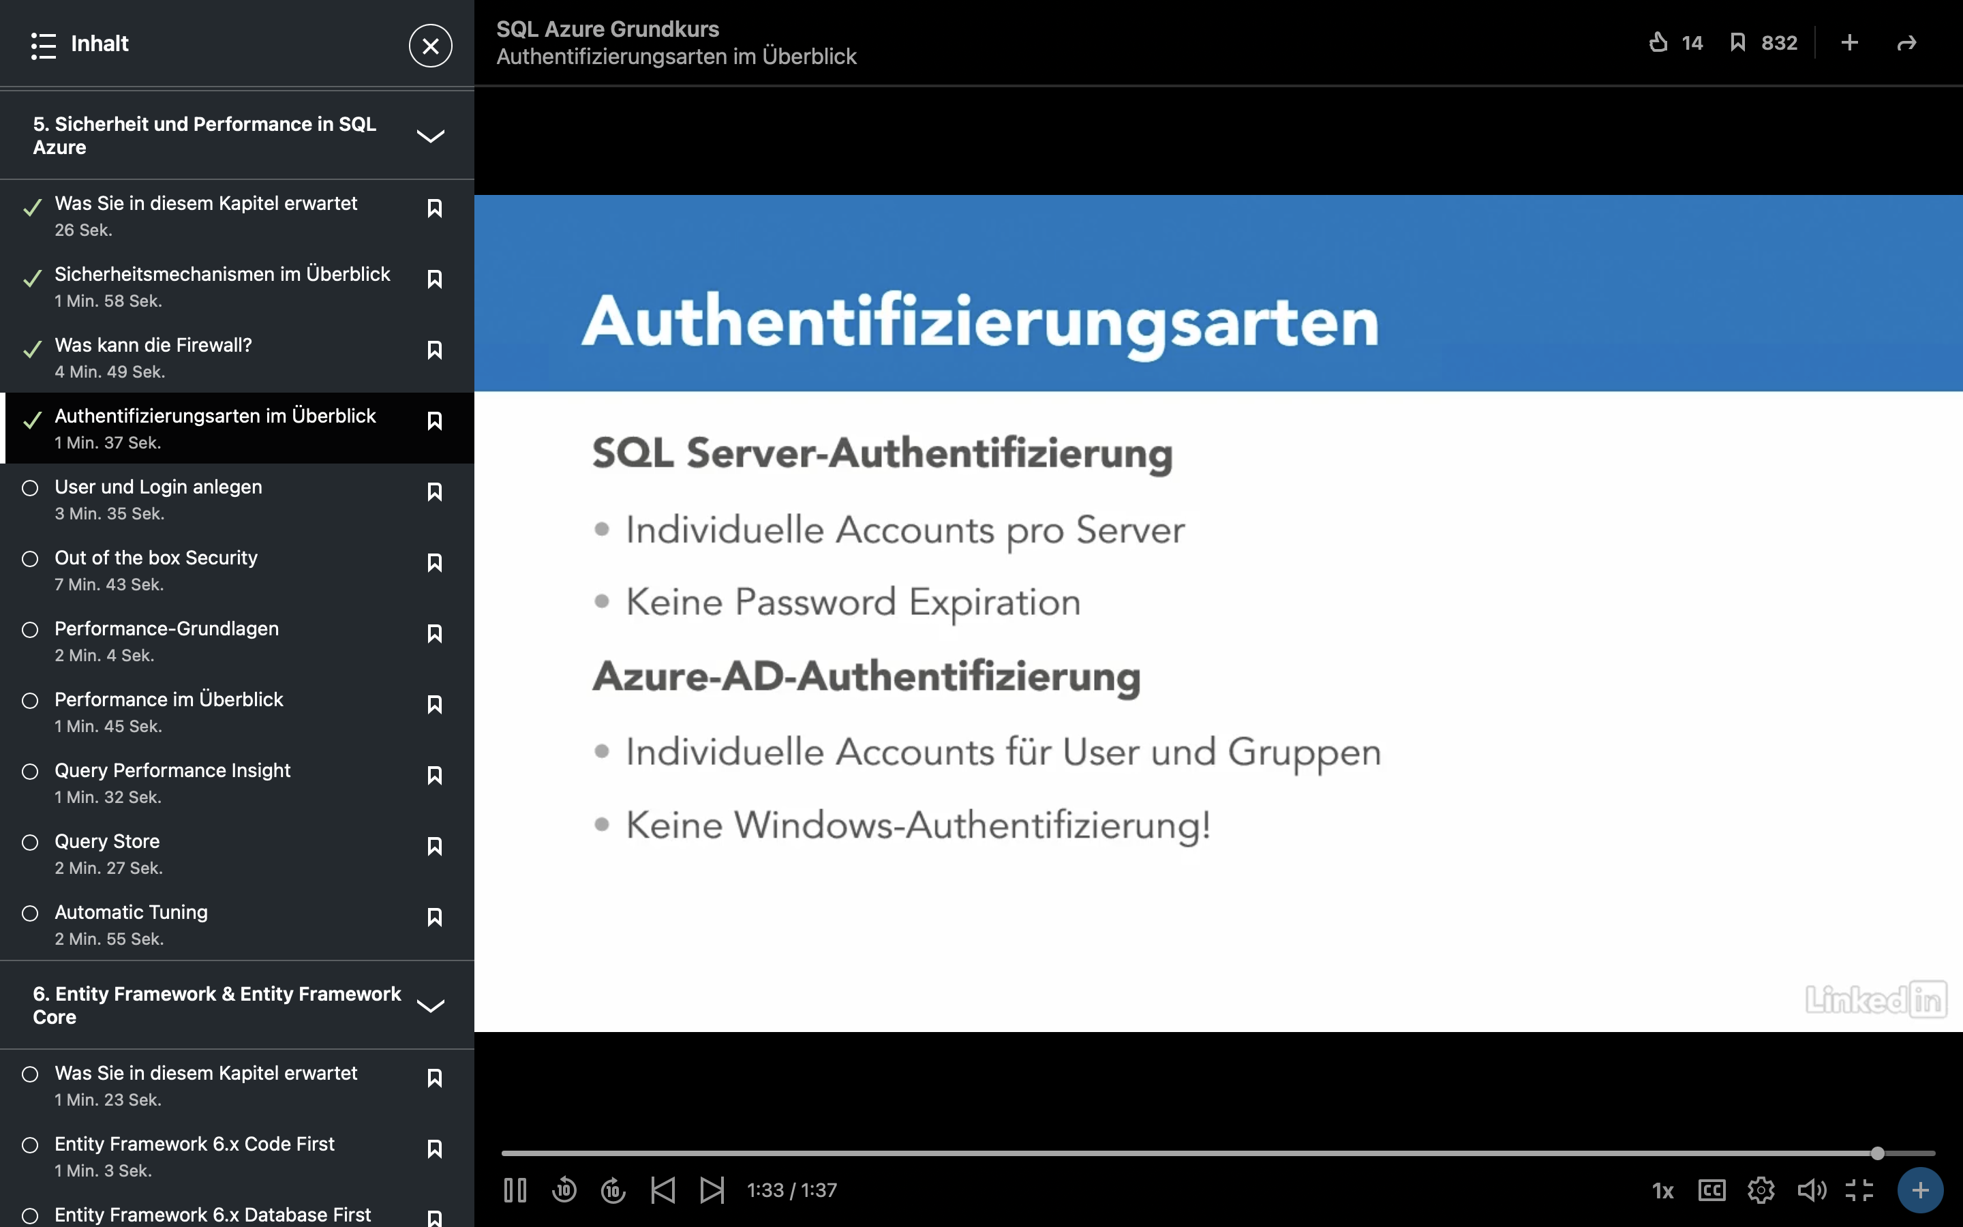Open video settings gear
The width and height of the screenshot is (1963, 1227).
[x=1761, y=1190]
